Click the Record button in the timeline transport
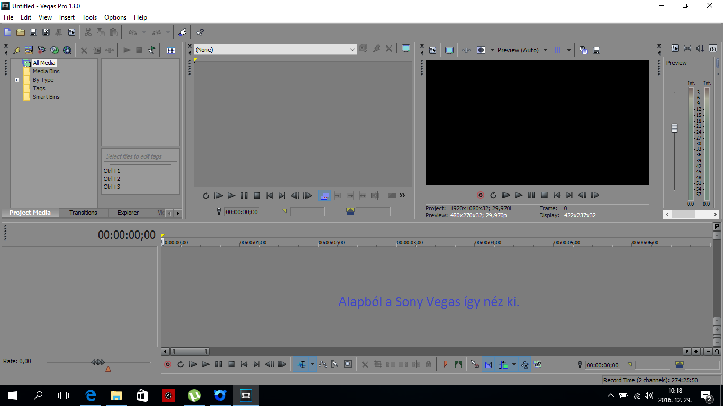This screenshot has height=406, width=723. (168, 364)
